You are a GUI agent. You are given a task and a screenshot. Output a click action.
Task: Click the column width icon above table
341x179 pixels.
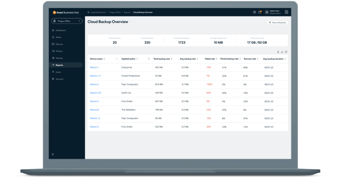[277, 52]
